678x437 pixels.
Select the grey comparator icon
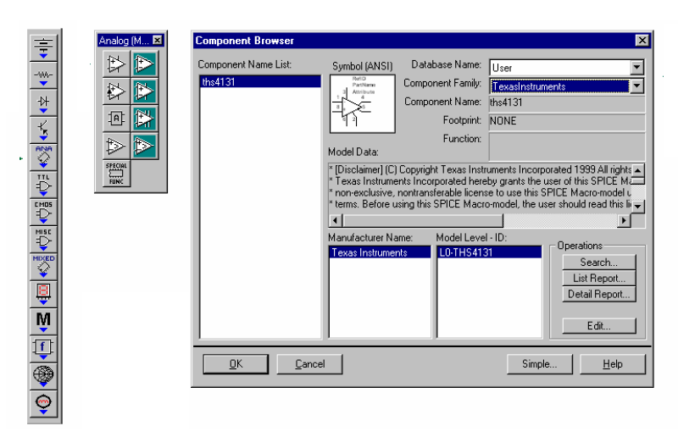pos(116,146)
